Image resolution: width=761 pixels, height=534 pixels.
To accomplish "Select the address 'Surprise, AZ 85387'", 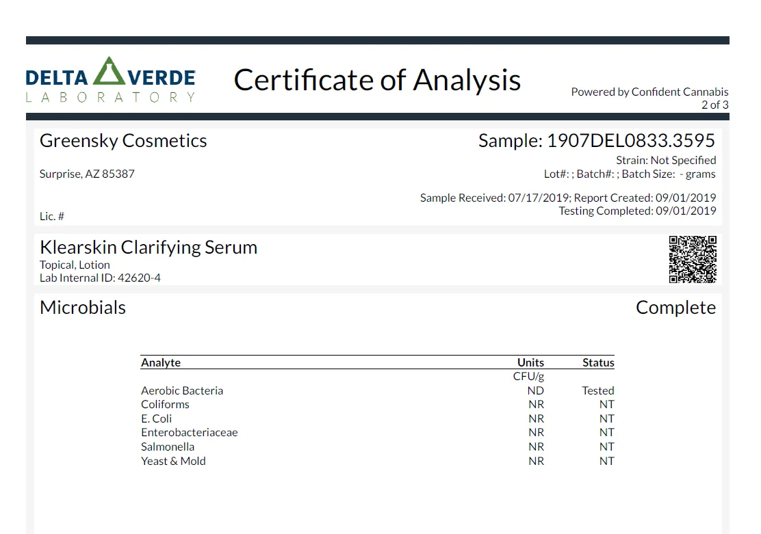I will pos(87,174).
